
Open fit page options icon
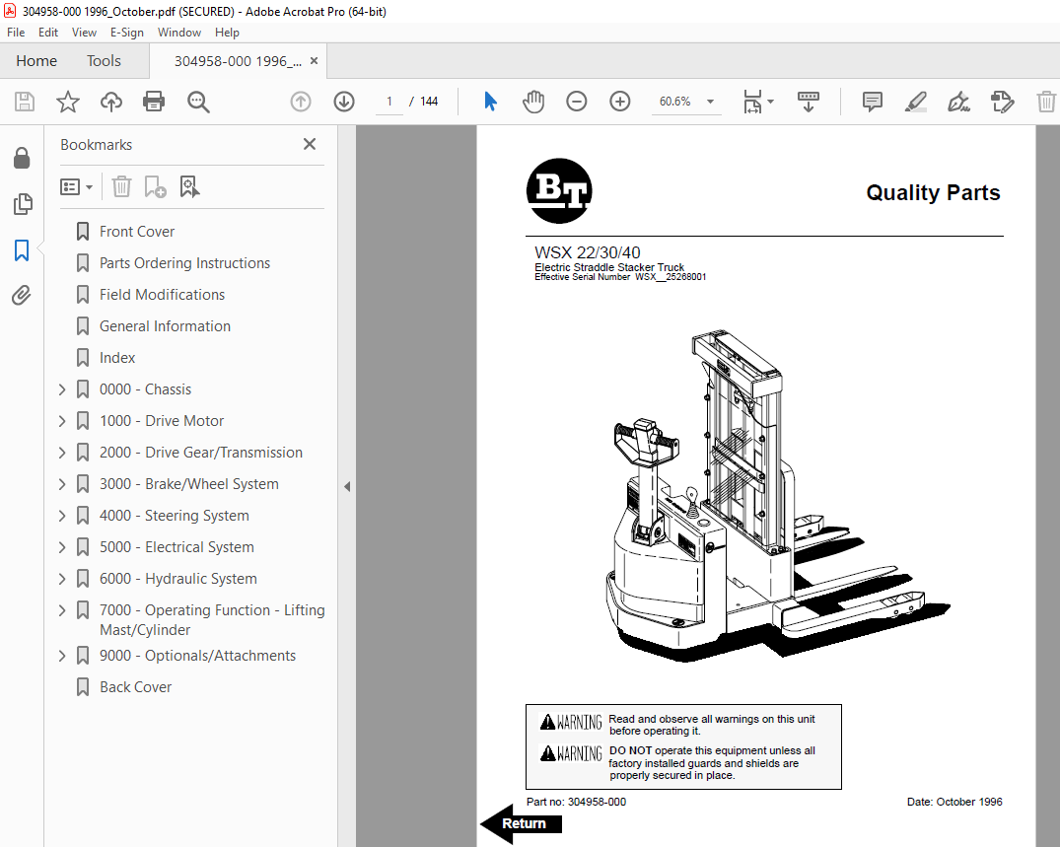point(758,102)
